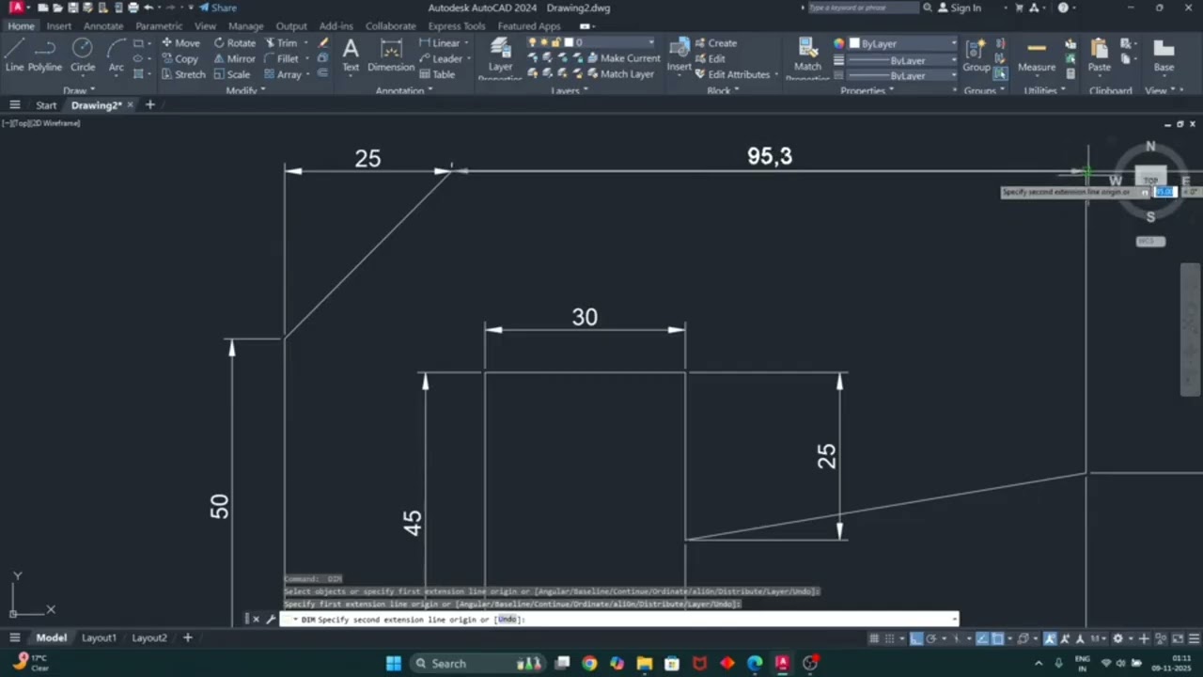Click Make Current layer button
The image size is (1203, 677).
point(623,58)
